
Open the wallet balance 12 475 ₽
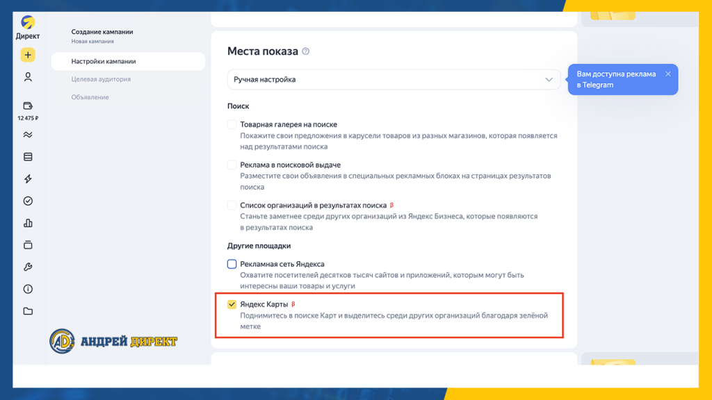(x=28, y=111)
